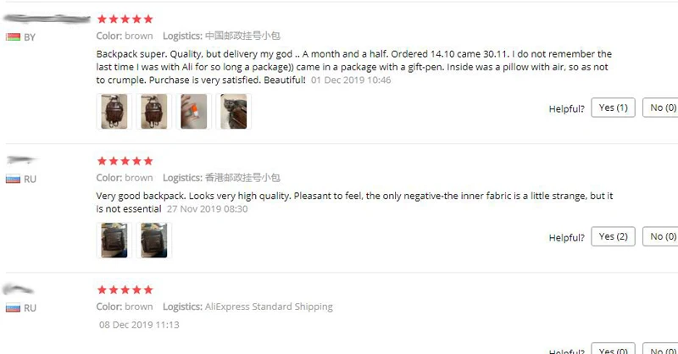The height and width of the screenshot is (354, 678).
Task: Click No (0) on the first review
Action: (662, 108)
